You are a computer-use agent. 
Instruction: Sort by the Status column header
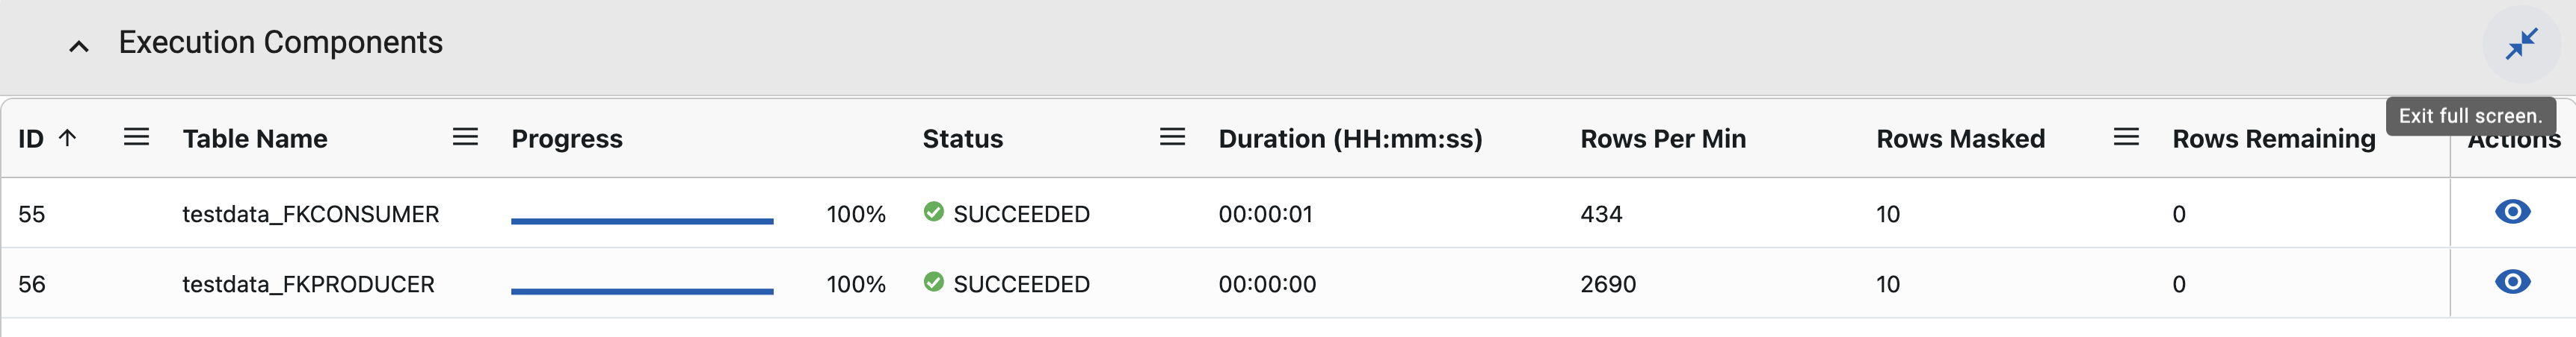(x=962, y=139)
